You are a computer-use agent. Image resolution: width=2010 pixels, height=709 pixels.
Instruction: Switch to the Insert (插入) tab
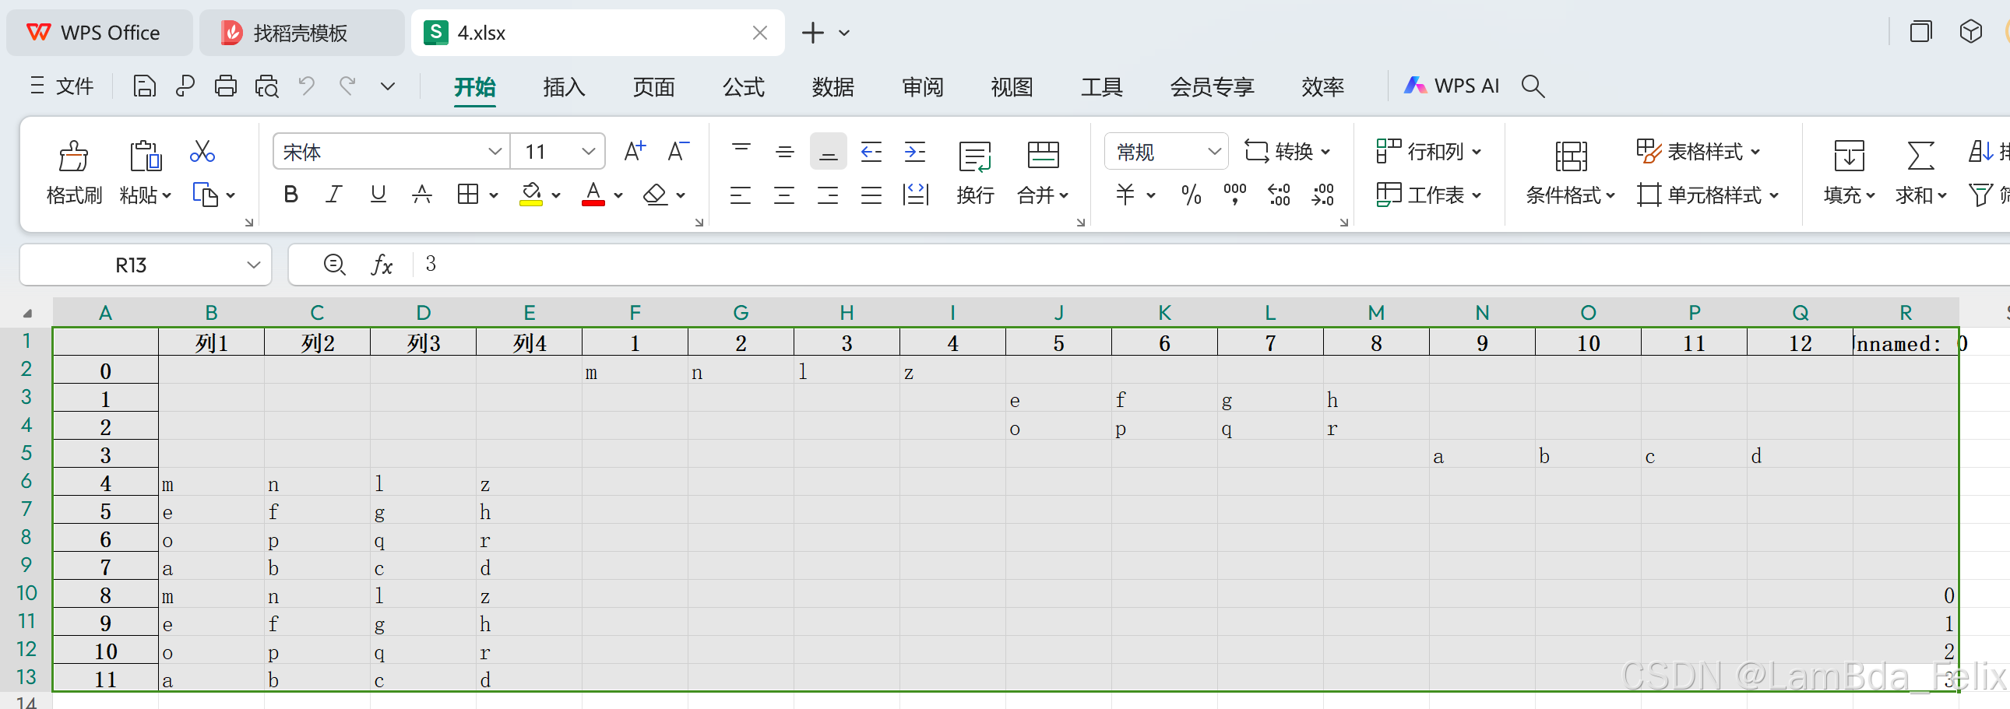coord(564,86)
